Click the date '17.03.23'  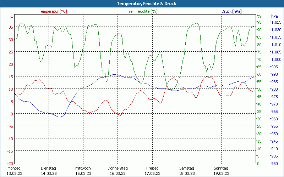point(152,173)
